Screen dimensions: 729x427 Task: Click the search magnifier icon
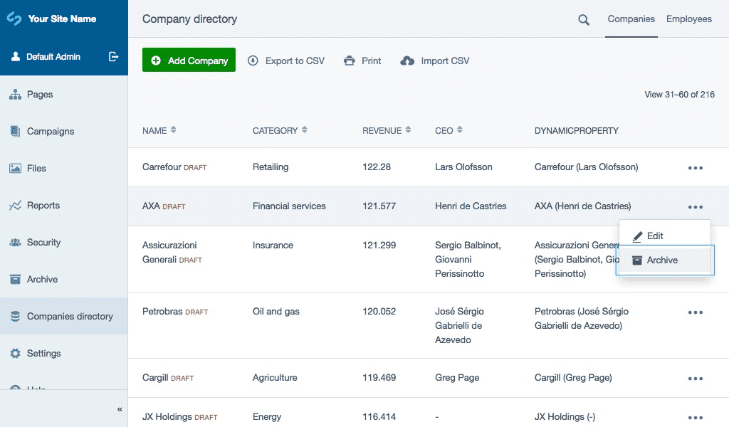click(584, 20)
